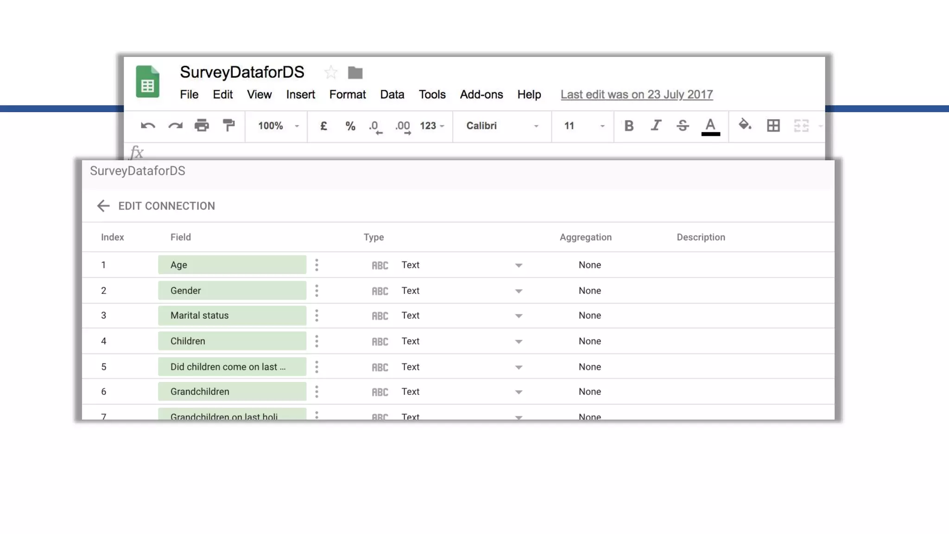Open the cell borders icon
This screenshot has width=949, height=534.
point(773,126)
